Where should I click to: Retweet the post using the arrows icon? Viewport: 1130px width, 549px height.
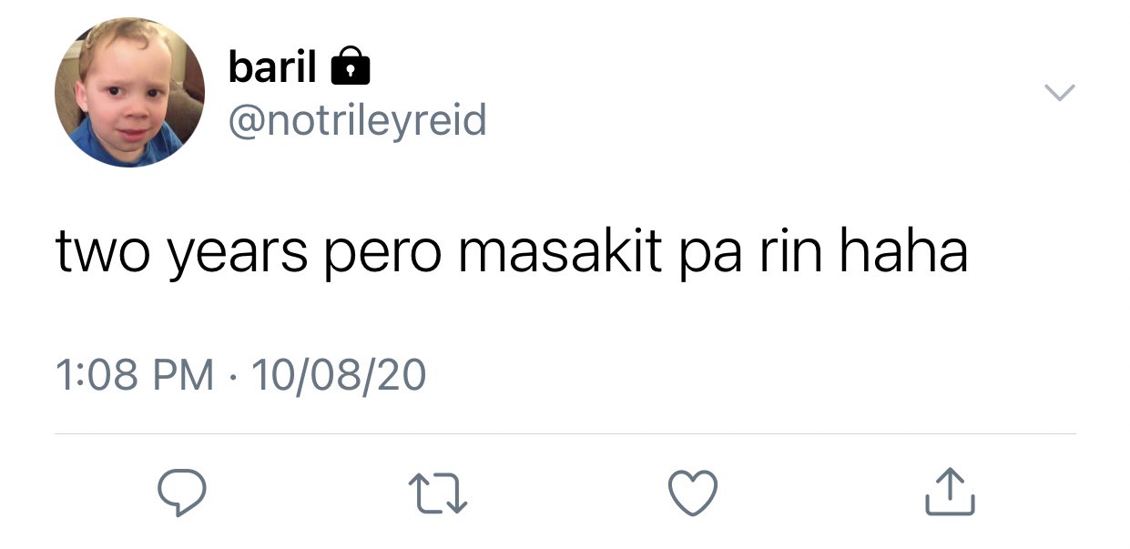tap(439, 493)
